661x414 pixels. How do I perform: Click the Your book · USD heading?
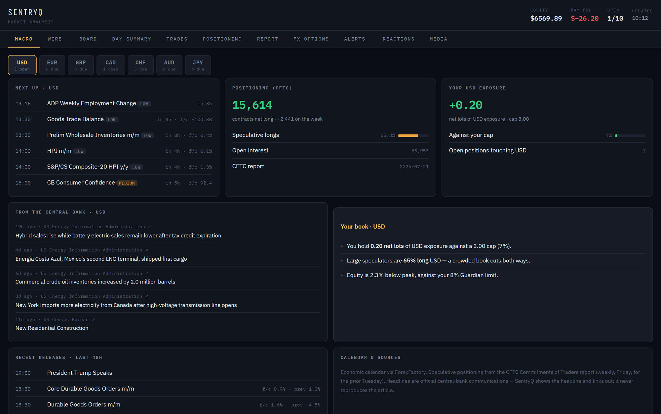(x=363, y=227)
